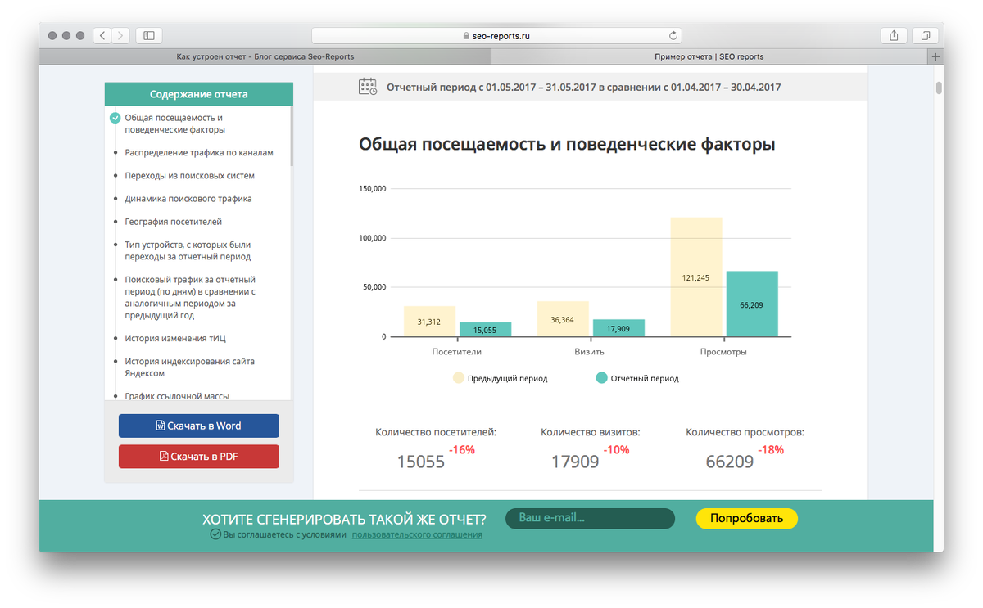Click the Share icon in the browser toolbar

click(893, 35)
